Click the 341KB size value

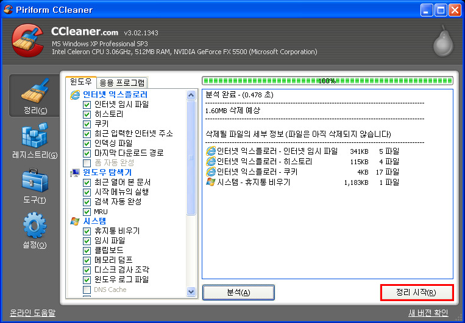click(x=359, y=151)
